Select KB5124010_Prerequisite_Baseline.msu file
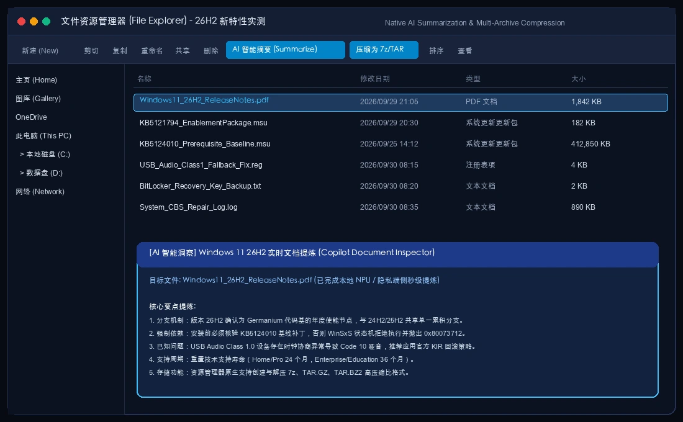The height and width of the screenshot is (422, 683). point(205,144)
